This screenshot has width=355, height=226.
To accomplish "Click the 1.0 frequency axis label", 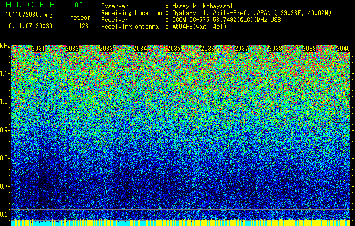I will click(5, 102).
